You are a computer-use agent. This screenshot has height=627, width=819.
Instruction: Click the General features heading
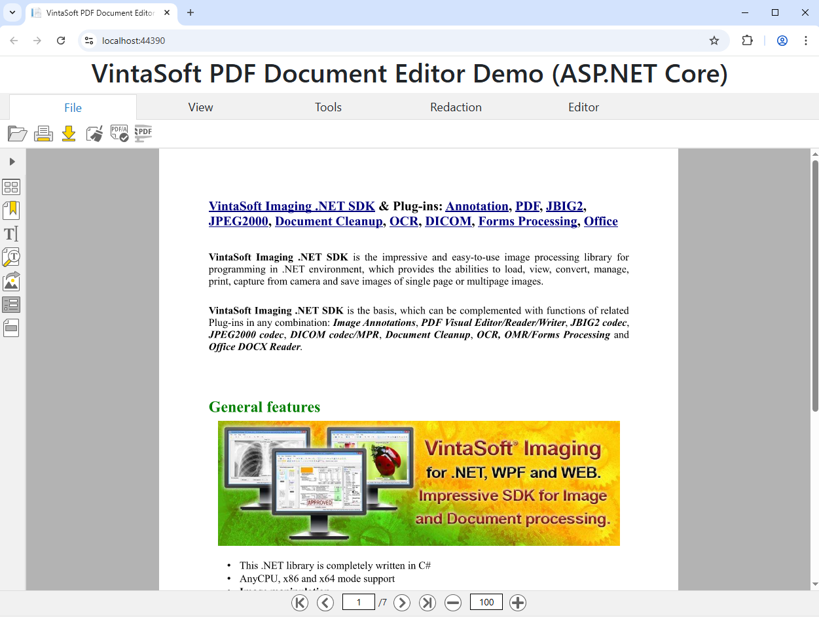(x=264, y=407)
